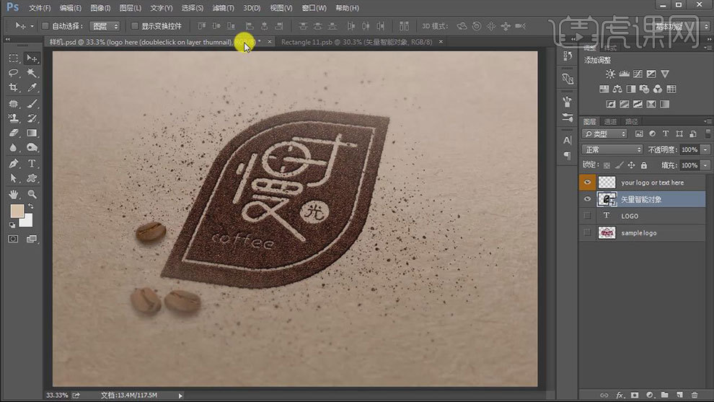Viewport: 714px width, 402px height.
Task: Toggle lock all padlock
Action: click(x=643, y=165)
